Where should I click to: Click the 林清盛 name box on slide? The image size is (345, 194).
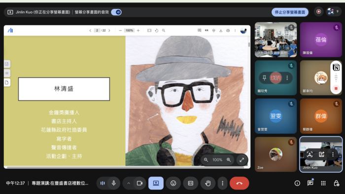tap(64, 89)
